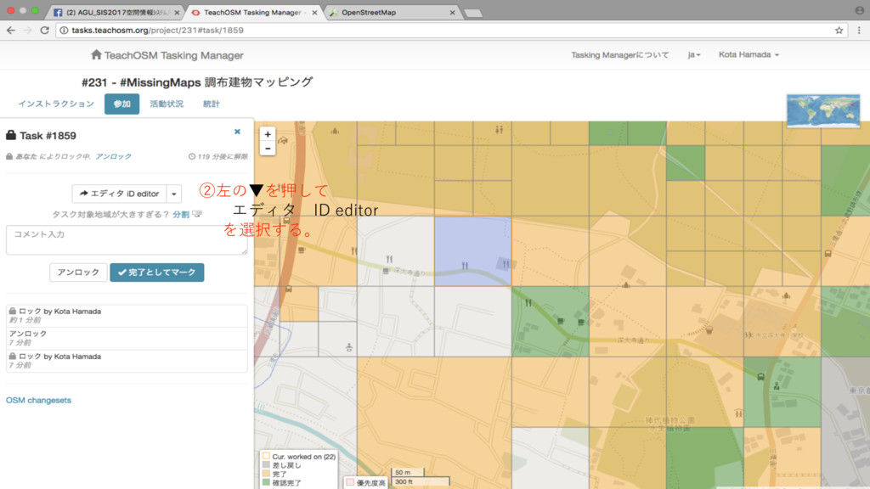Zoom out on the map
Screen dimensions: 870x489
[268, 148]
